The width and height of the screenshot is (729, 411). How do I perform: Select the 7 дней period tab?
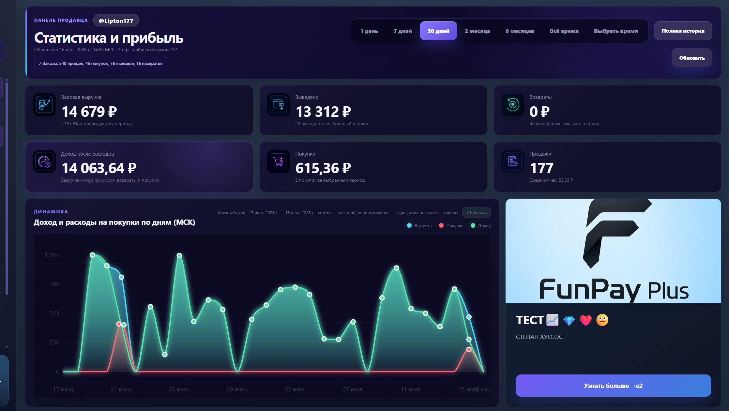(403, 31)
